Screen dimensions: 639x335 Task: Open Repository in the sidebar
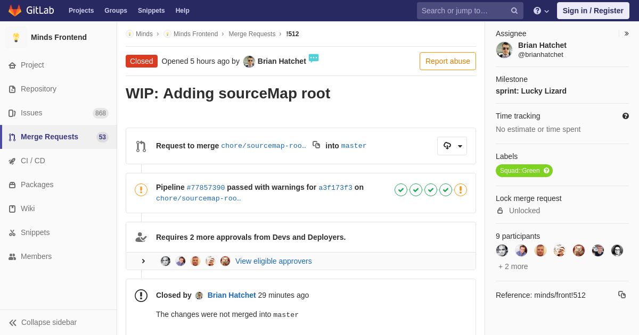pos(59,89)
